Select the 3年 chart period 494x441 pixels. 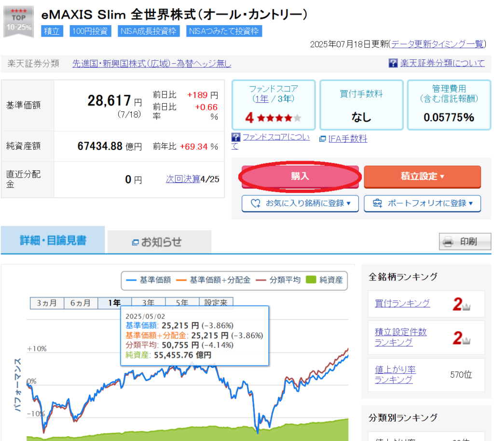coord(148,303)
